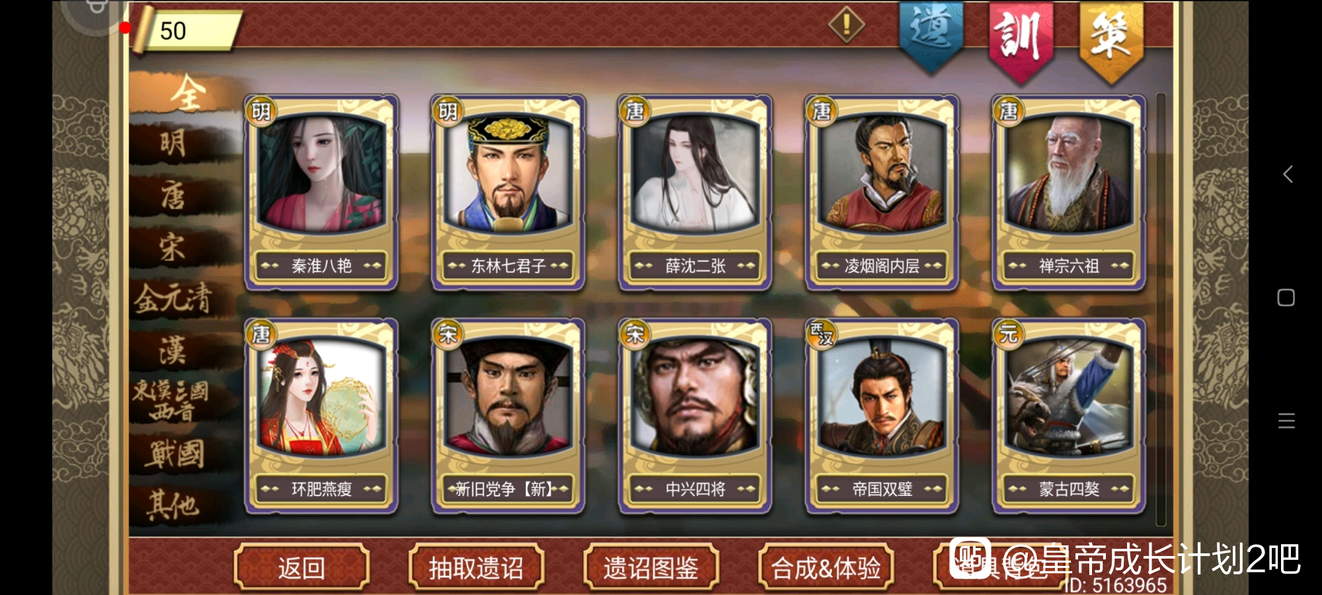The width and height of the screenshot is (1322, 595).
Task: Open the exclamation diamond notice icon
Action: pyautogui.click(x=847, y=25)
